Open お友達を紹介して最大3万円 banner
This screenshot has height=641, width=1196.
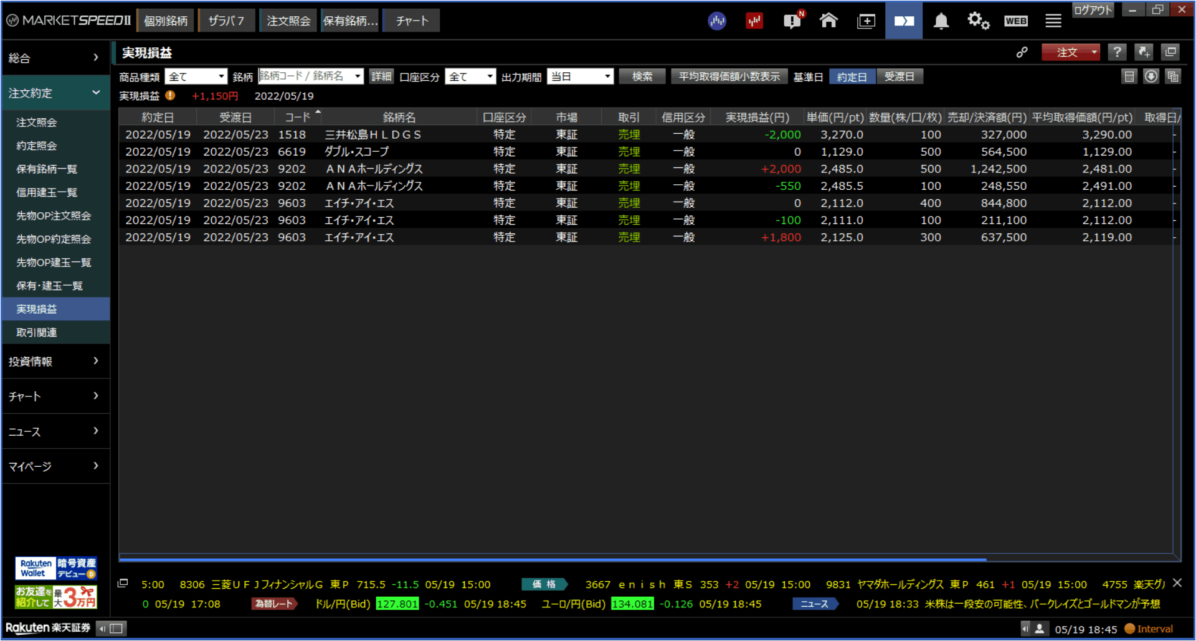coord(56,596)
